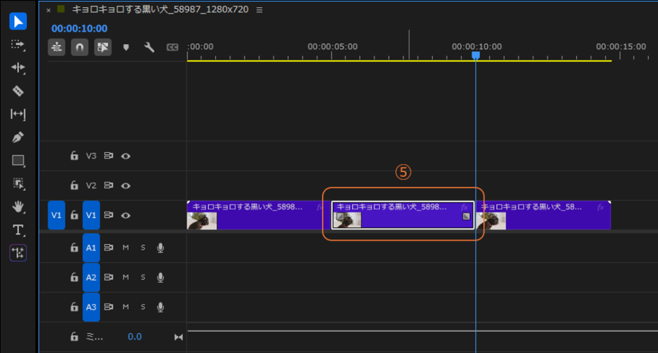Select the Track Select Forward tool
The height and width of the screenshot is (353, 658).
18,44
